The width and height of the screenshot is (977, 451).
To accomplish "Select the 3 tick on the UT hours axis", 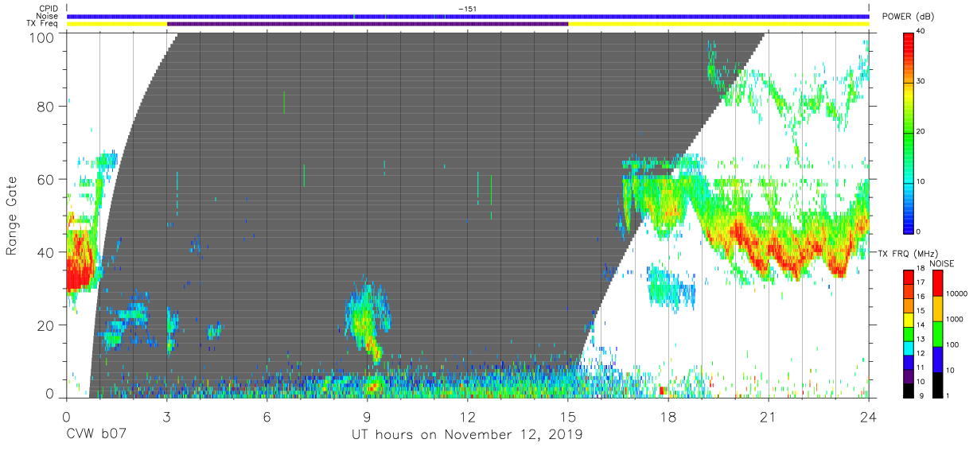I will [166, 416].
